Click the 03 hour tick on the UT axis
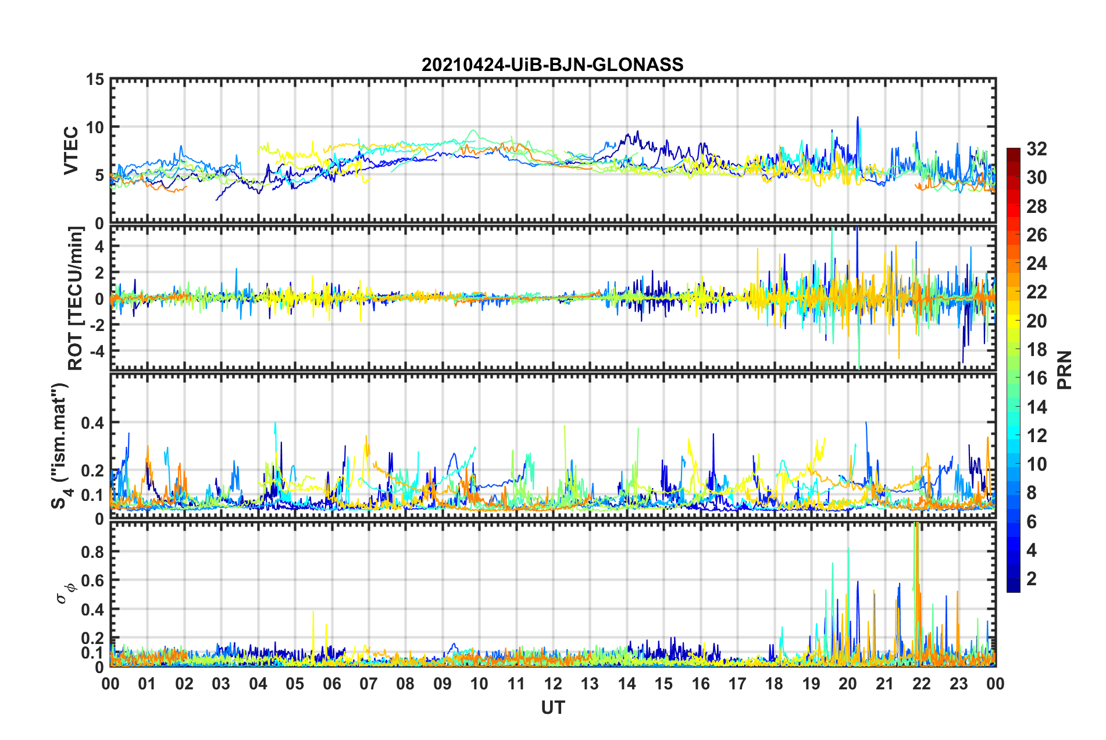Screen dimensions: 1106x740 pos(221,684)
